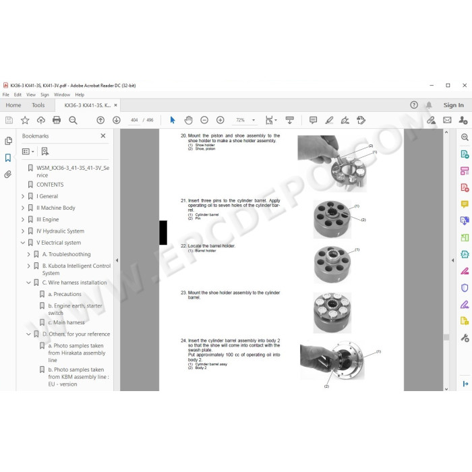Viewport: 472px width, 472px height.
Task: Collapse the V Electrical system bookmark
Action: [23, 243]
